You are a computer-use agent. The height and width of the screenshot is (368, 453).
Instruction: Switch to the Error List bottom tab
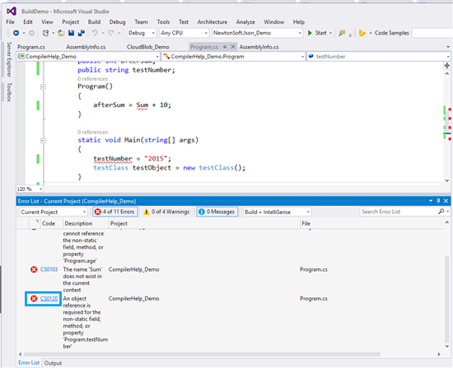click(29, 363)
